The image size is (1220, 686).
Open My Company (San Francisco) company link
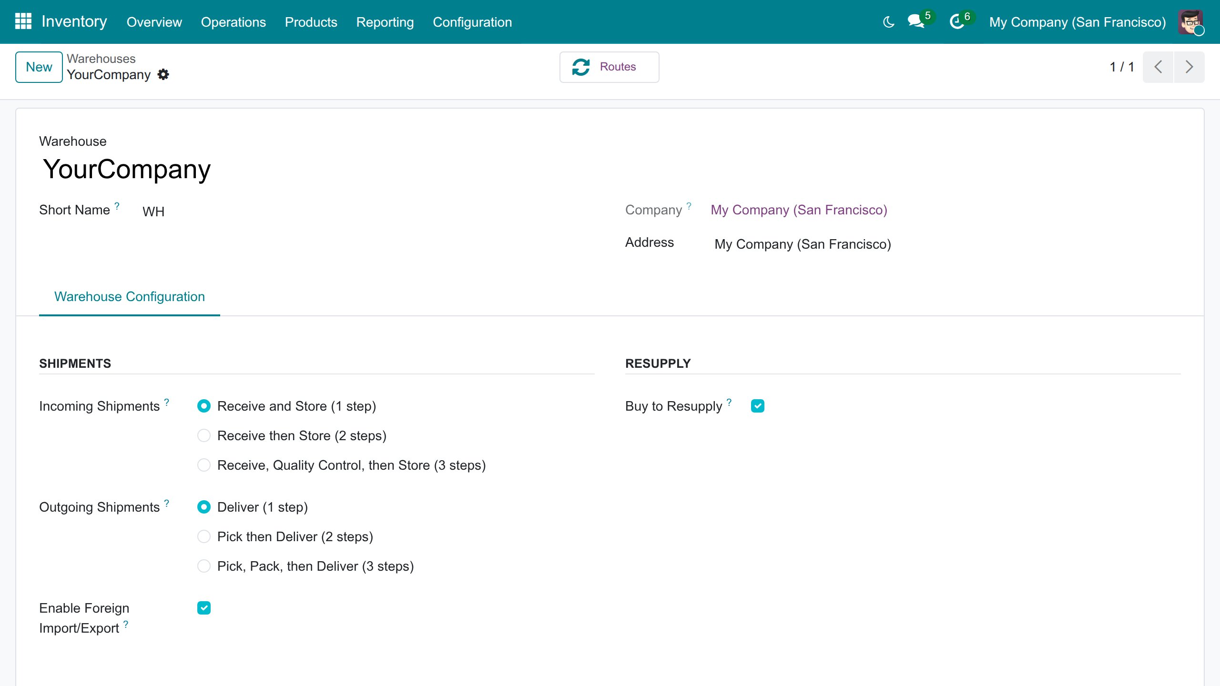pyautogui.click(x=799, y=210)
